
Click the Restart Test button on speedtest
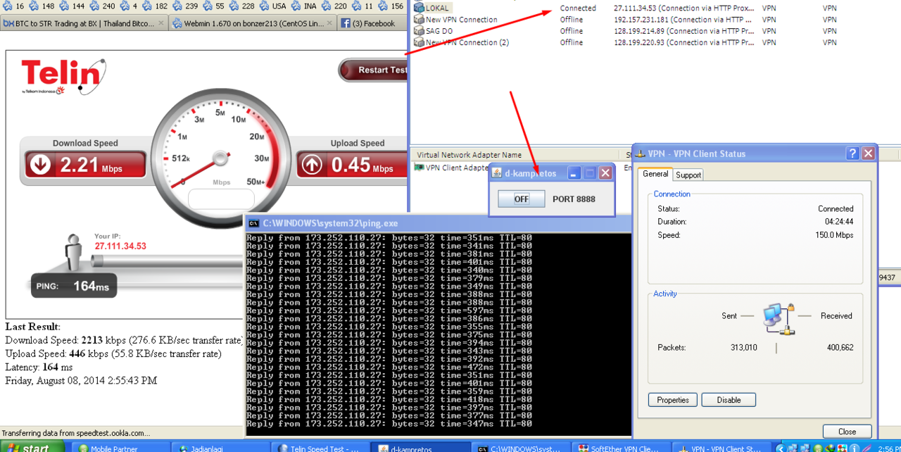(374, 70)
